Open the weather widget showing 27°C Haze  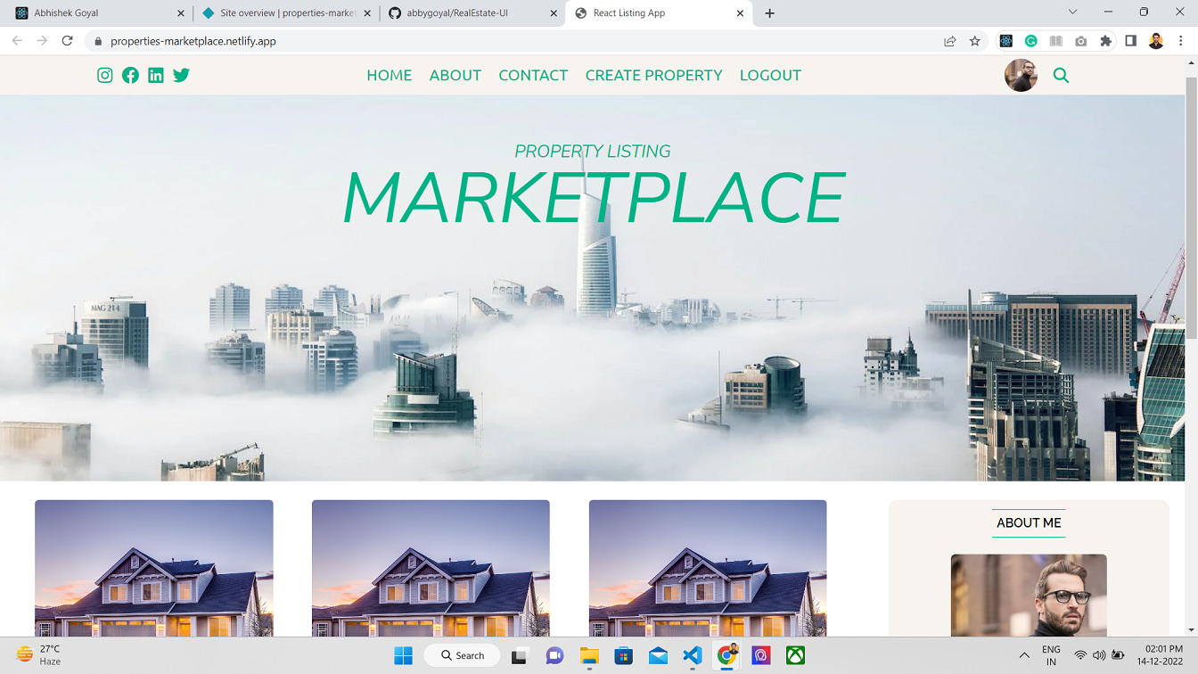39,655
